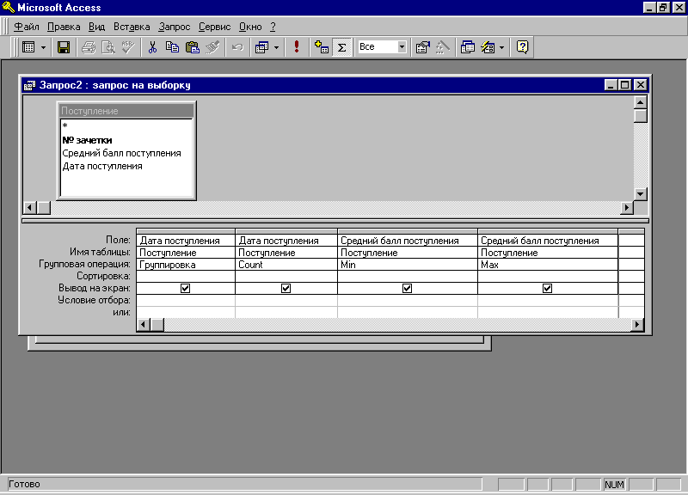Click the Spelling check icon

pyautogui.click(x=127, y=47)
